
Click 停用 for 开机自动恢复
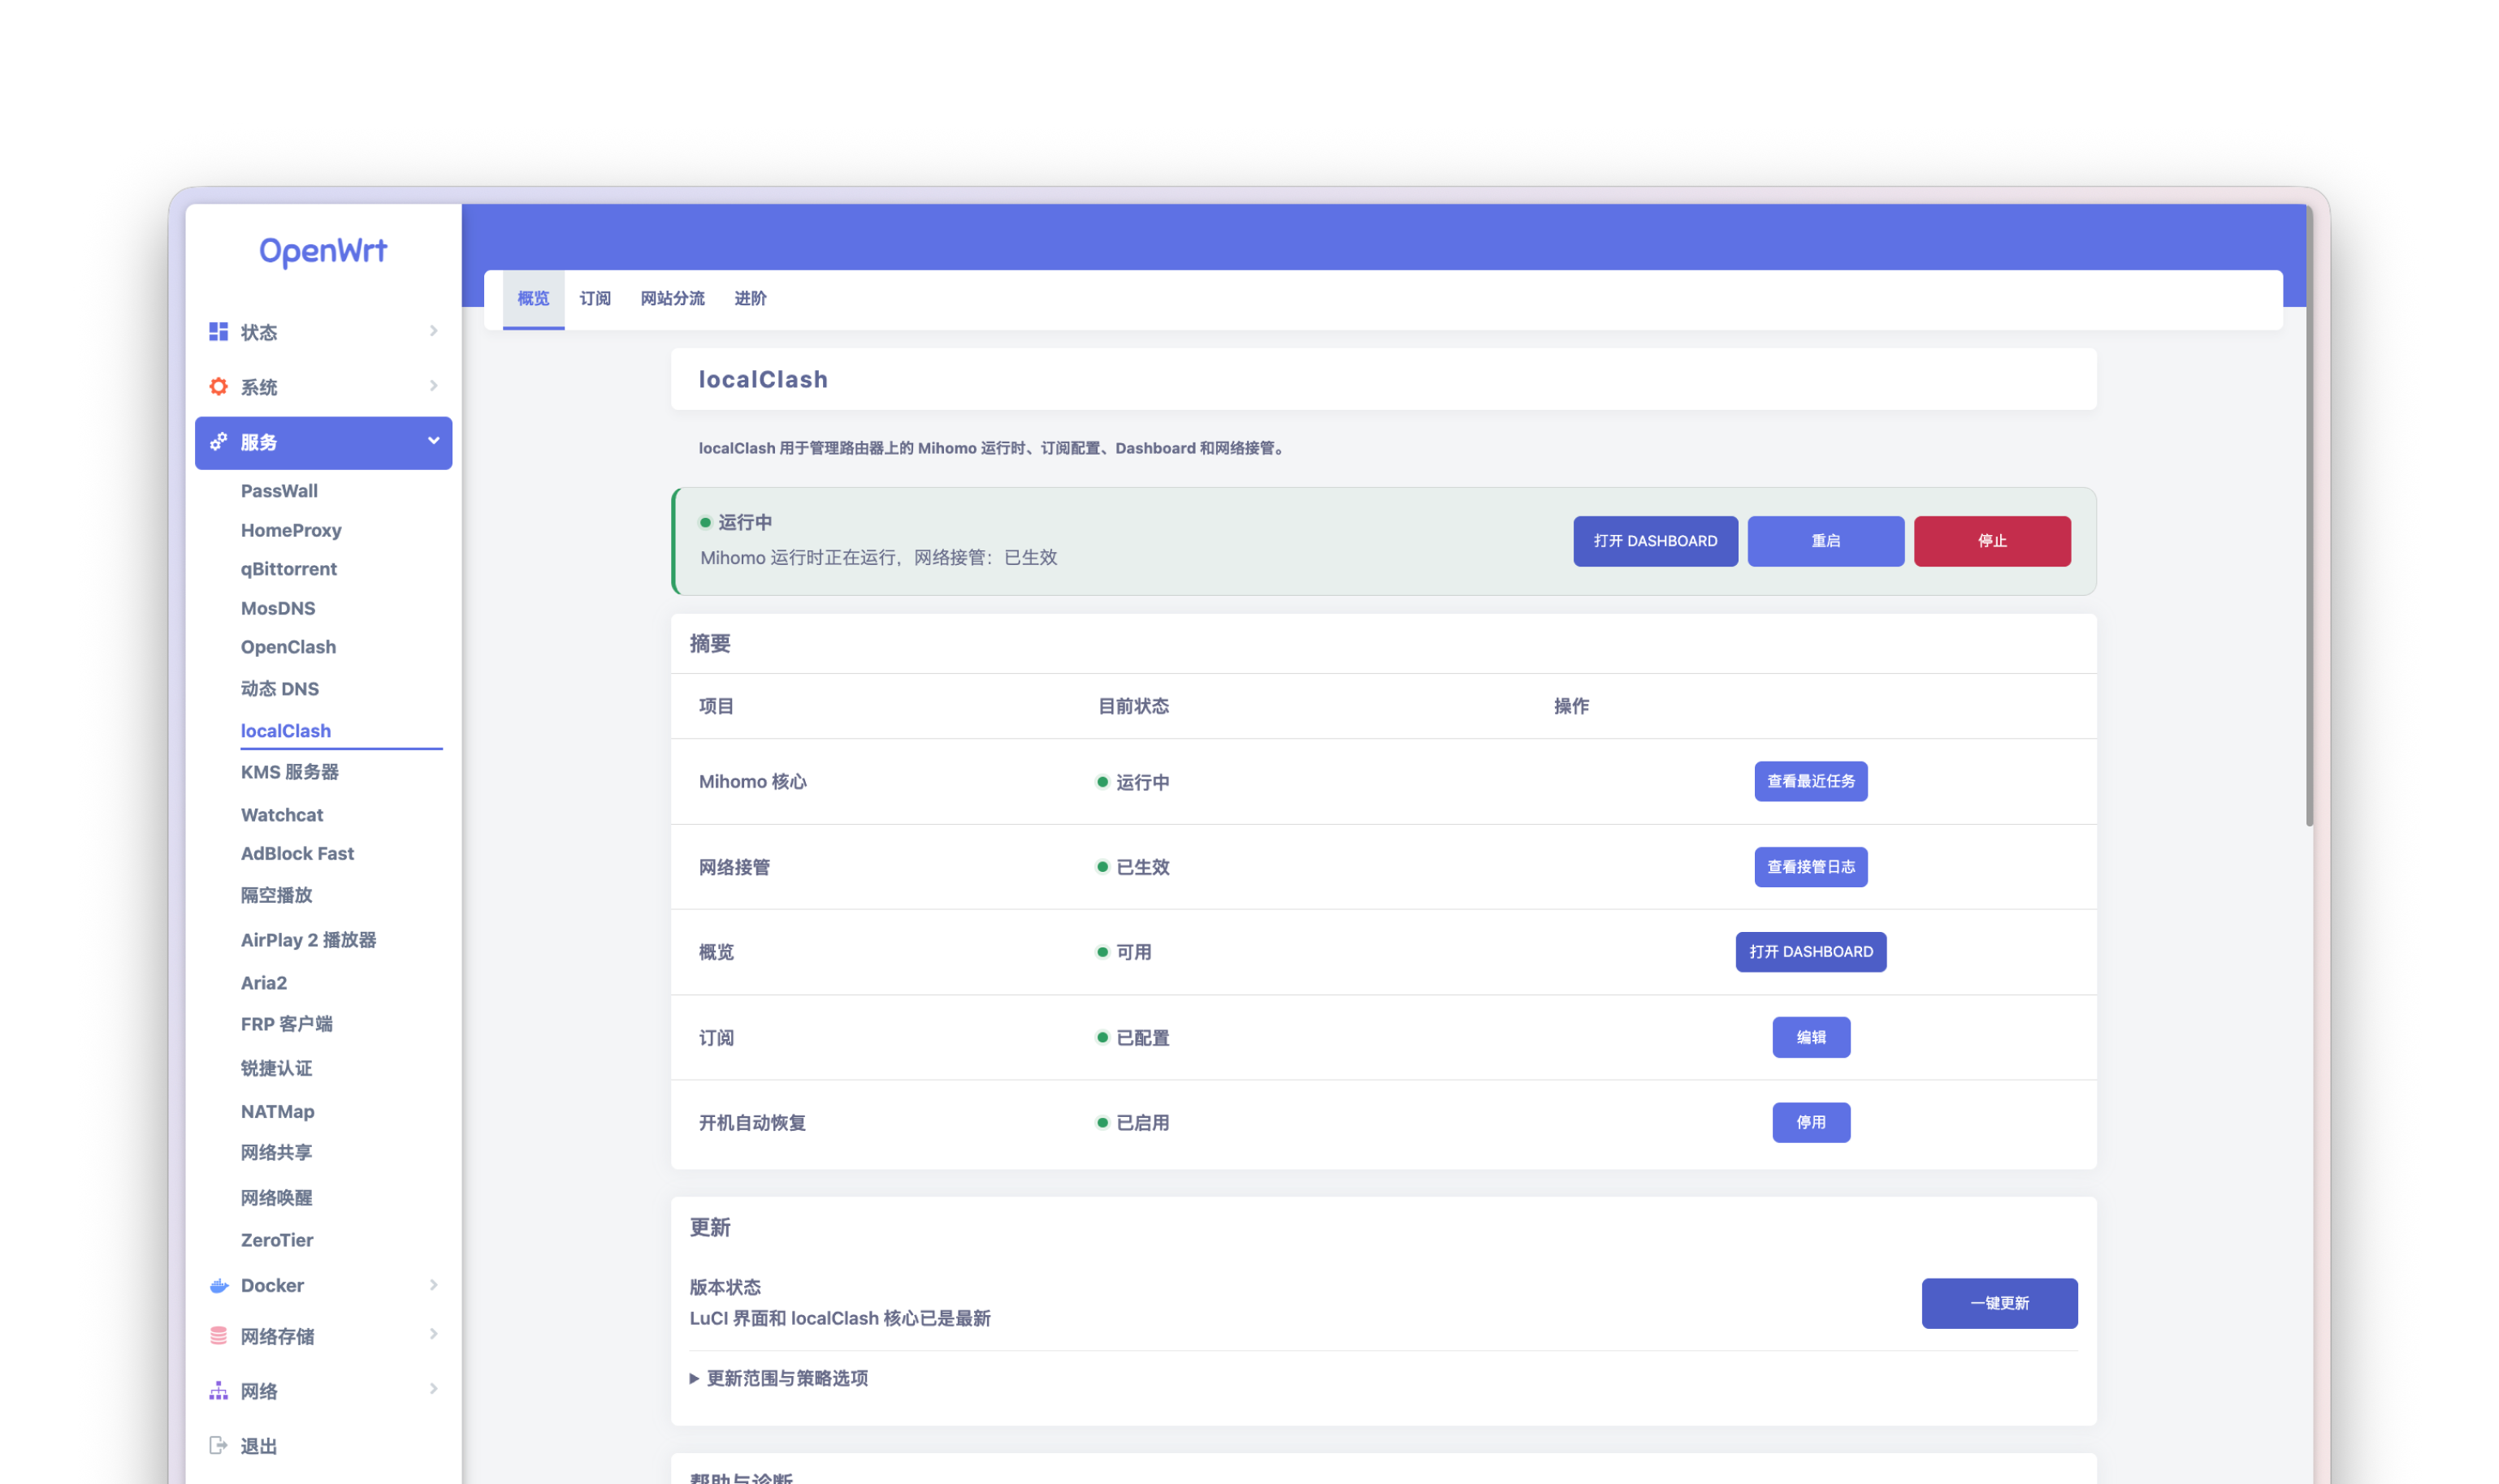(x=1810, y=1122)
